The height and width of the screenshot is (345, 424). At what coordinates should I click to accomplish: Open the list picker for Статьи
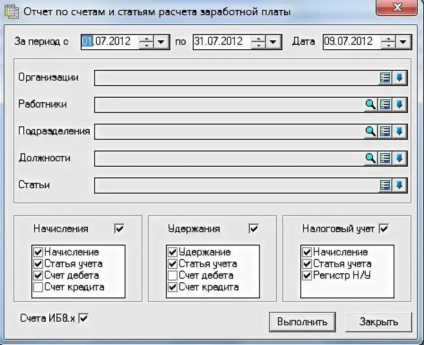tap(385, 185)
